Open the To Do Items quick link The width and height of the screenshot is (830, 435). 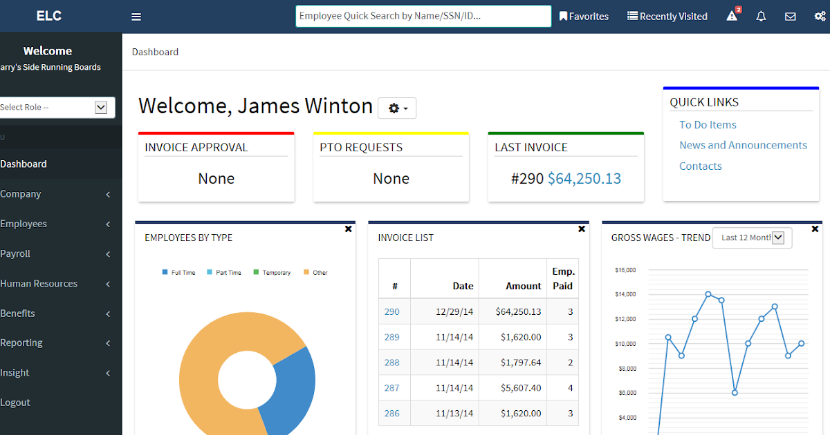click(x=708, y=124)
